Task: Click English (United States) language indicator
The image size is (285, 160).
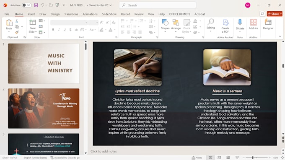Action: 35,157
